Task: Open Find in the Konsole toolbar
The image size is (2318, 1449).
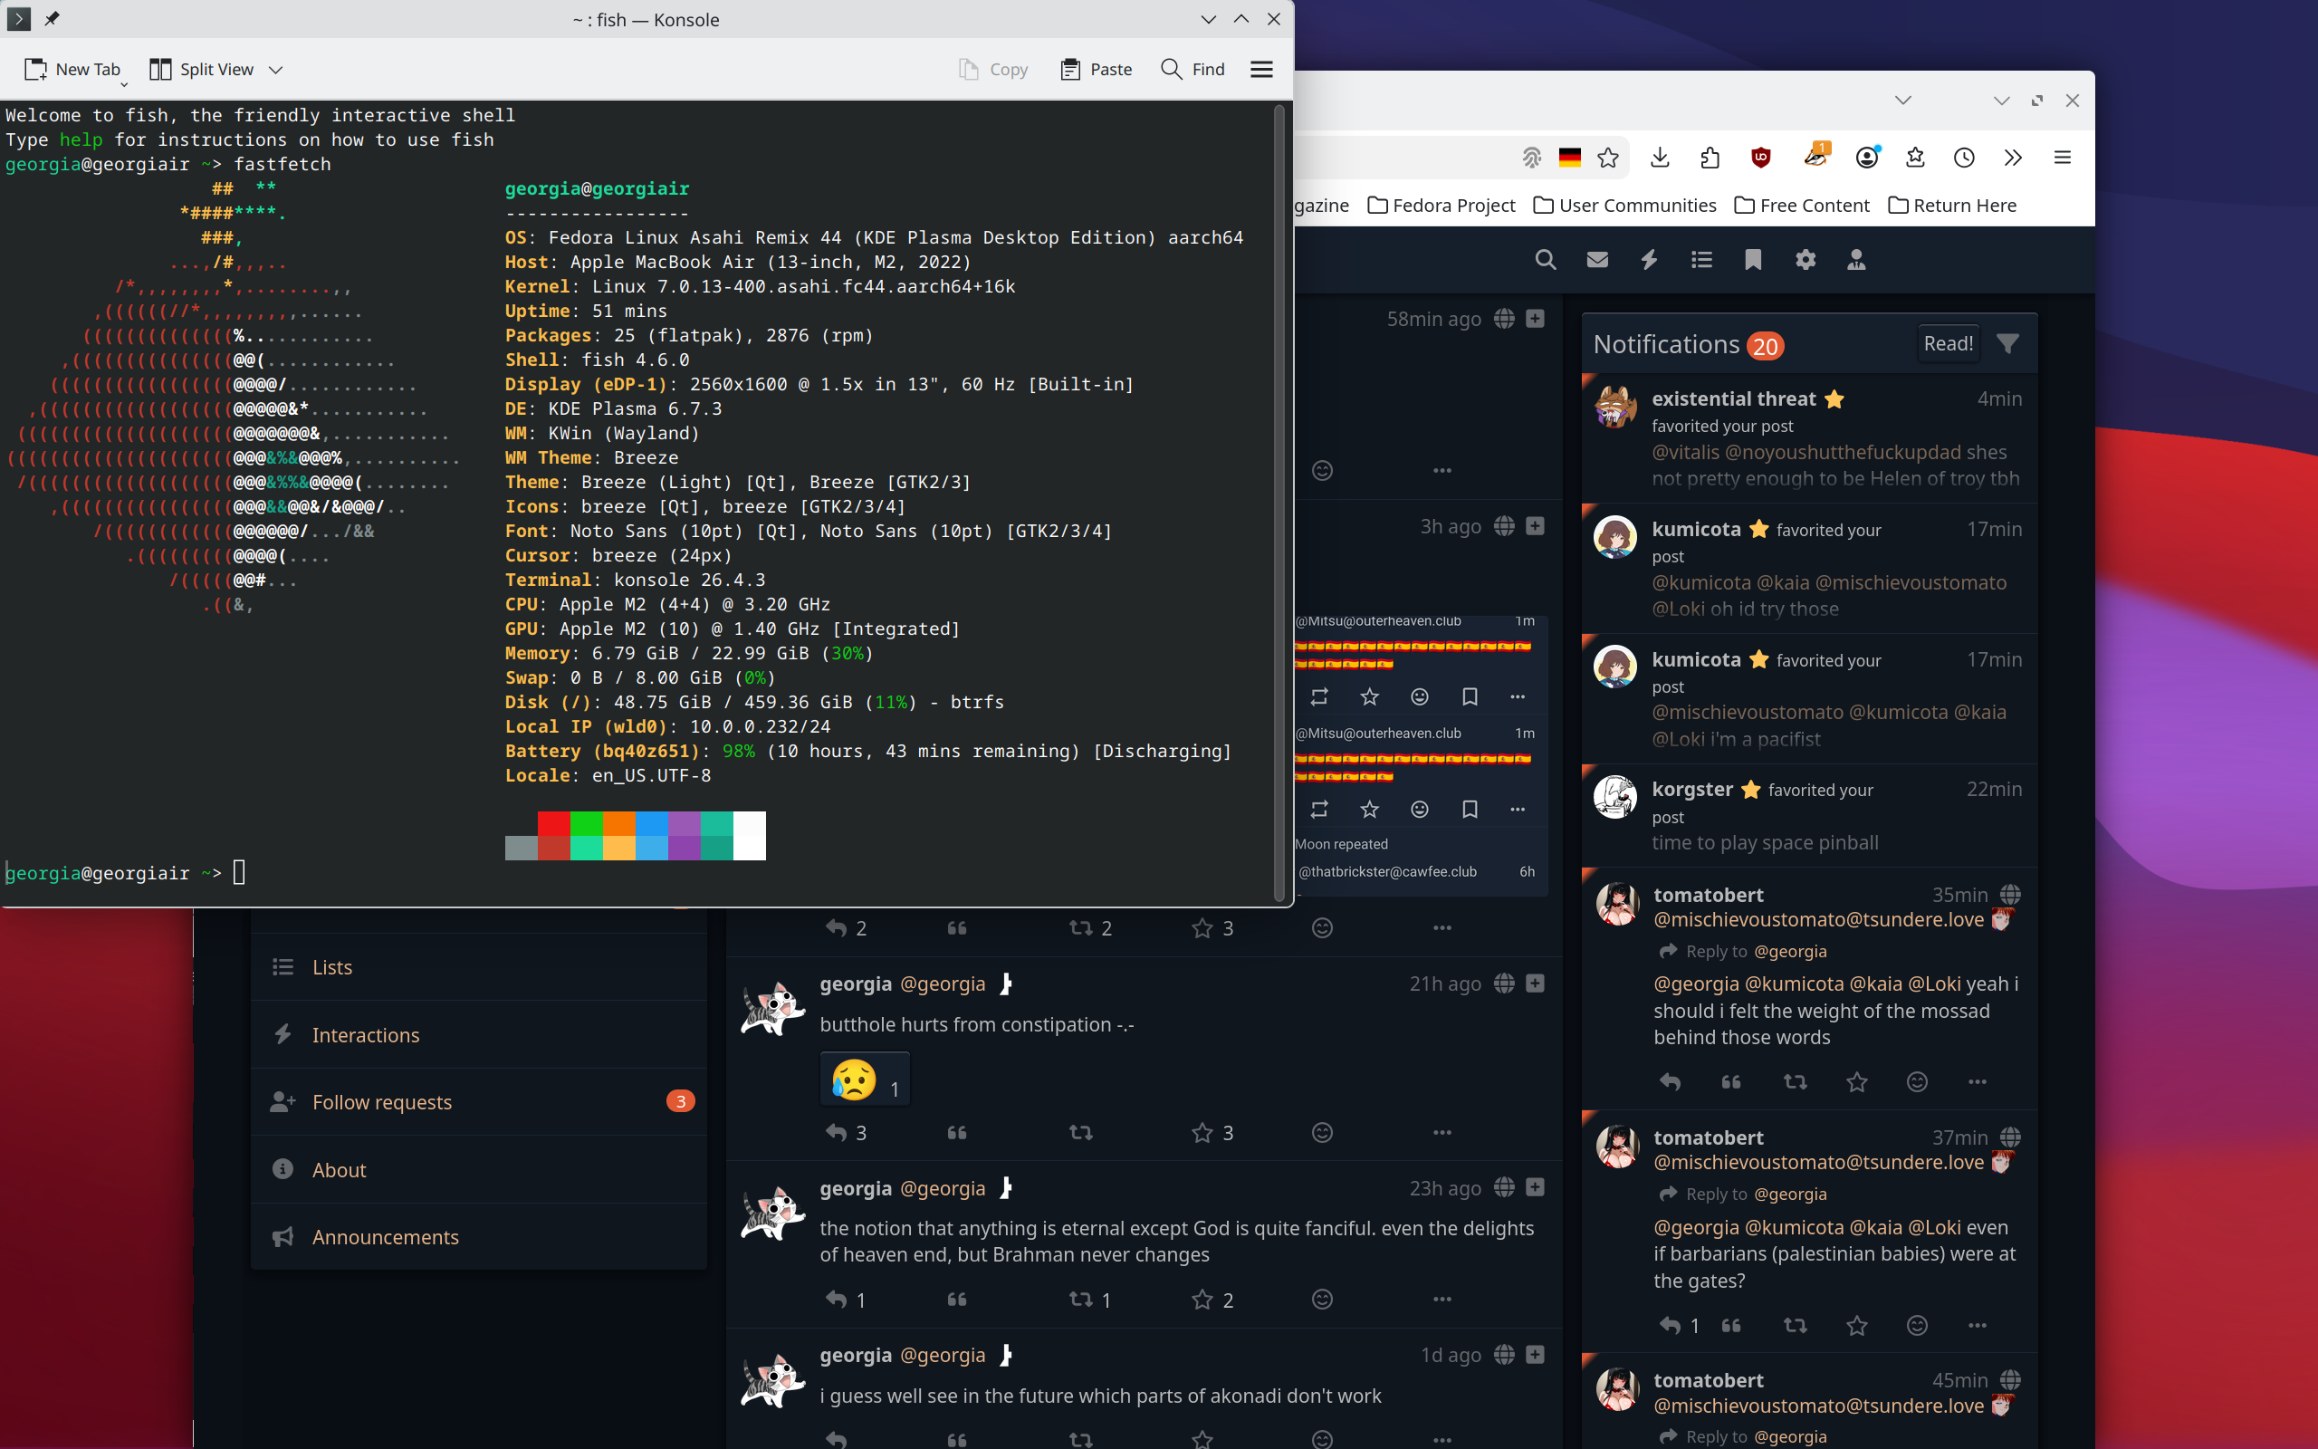Action: pyautogui.click(x=1193, y=69)
